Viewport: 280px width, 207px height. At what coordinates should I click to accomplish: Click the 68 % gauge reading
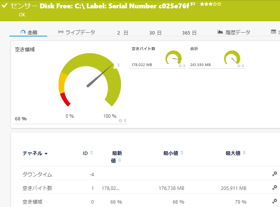click(21, 119)
